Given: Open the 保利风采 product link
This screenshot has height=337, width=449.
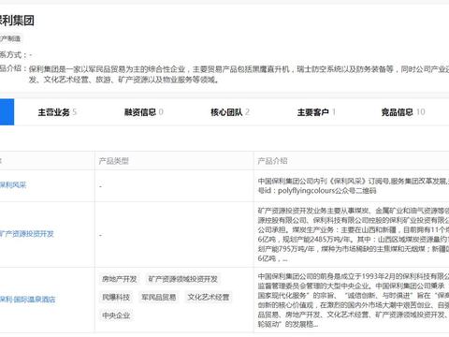Looking at the screenshot, I should click(13, 185).
